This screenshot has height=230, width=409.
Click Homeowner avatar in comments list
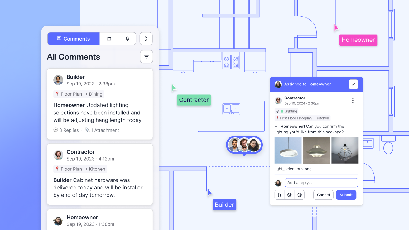coord(58,221)
